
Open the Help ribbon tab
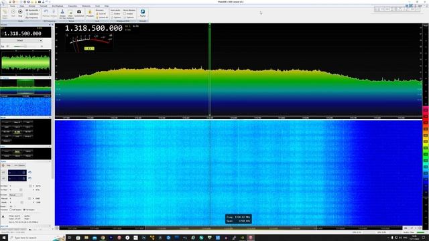pyautogui.click(x=107, y=6)
